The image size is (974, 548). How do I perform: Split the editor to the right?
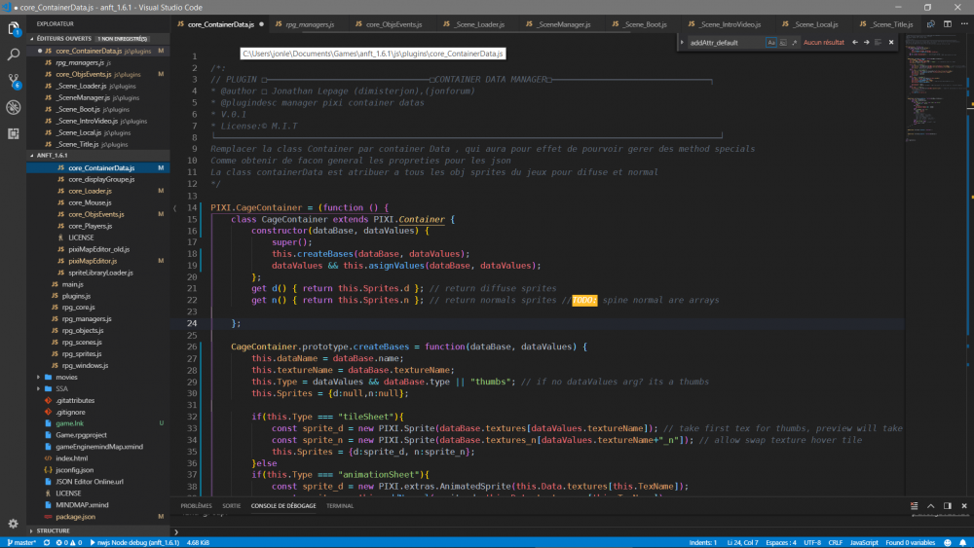point(948,24)
